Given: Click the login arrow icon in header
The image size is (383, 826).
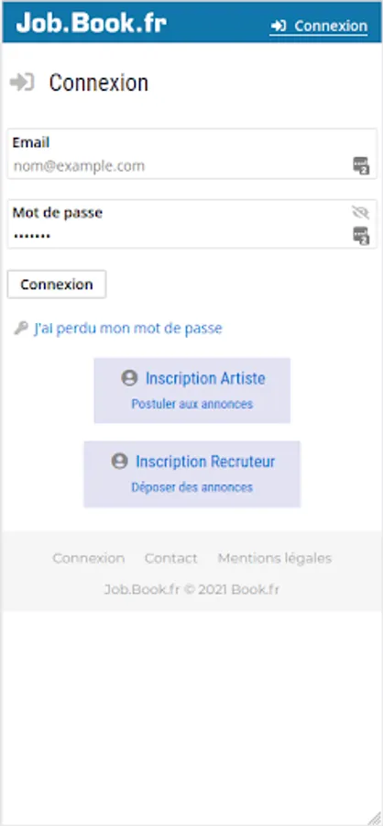Looking at the screenshot, I should click(279, 26).
